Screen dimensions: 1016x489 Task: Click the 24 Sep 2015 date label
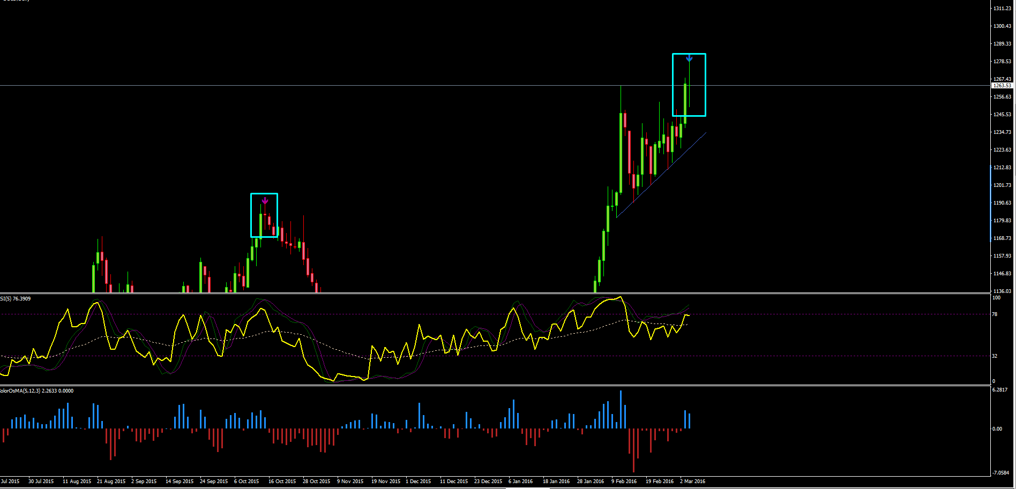[214, 482]
